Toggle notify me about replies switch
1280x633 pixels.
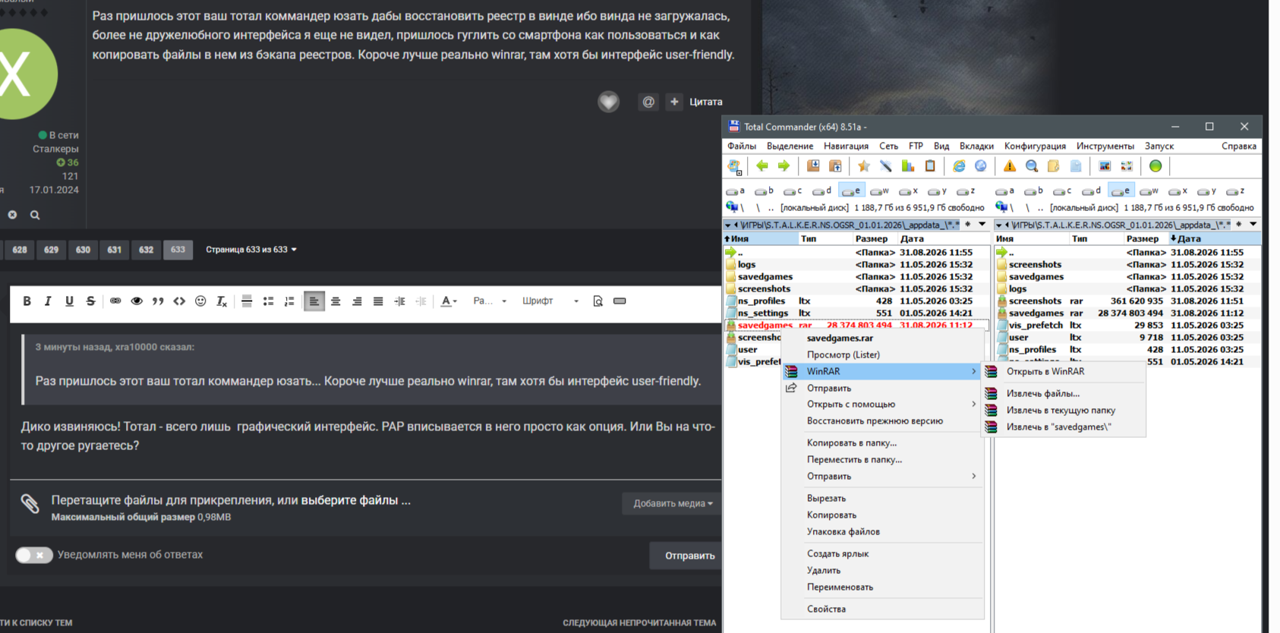[34, 555]
